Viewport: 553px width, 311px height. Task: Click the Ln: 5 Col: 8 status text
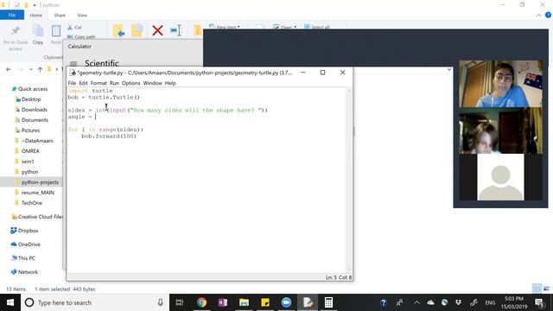click(338, 277)
